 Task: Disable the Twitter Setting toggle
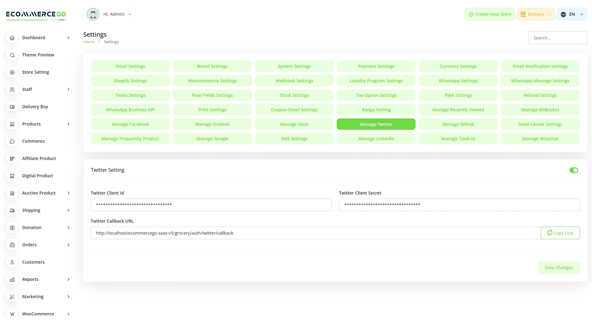tap(573, 170)
